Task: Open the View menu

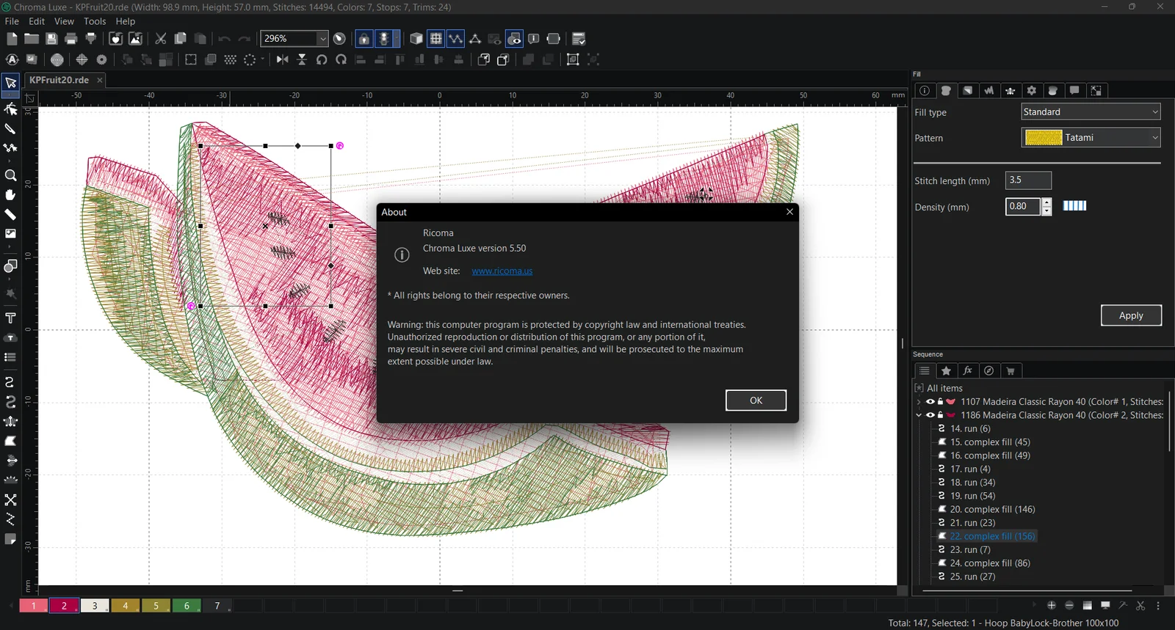Action: 64,21
